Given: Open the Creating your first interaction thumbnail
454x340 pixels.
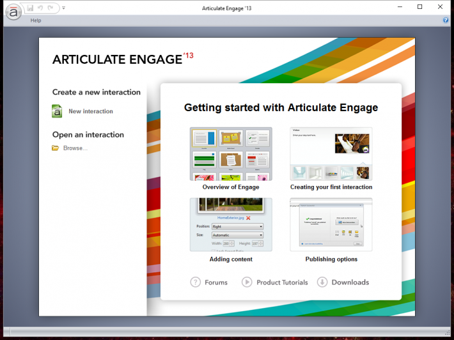Looking at the screenshot, I should tap(331, 154).
